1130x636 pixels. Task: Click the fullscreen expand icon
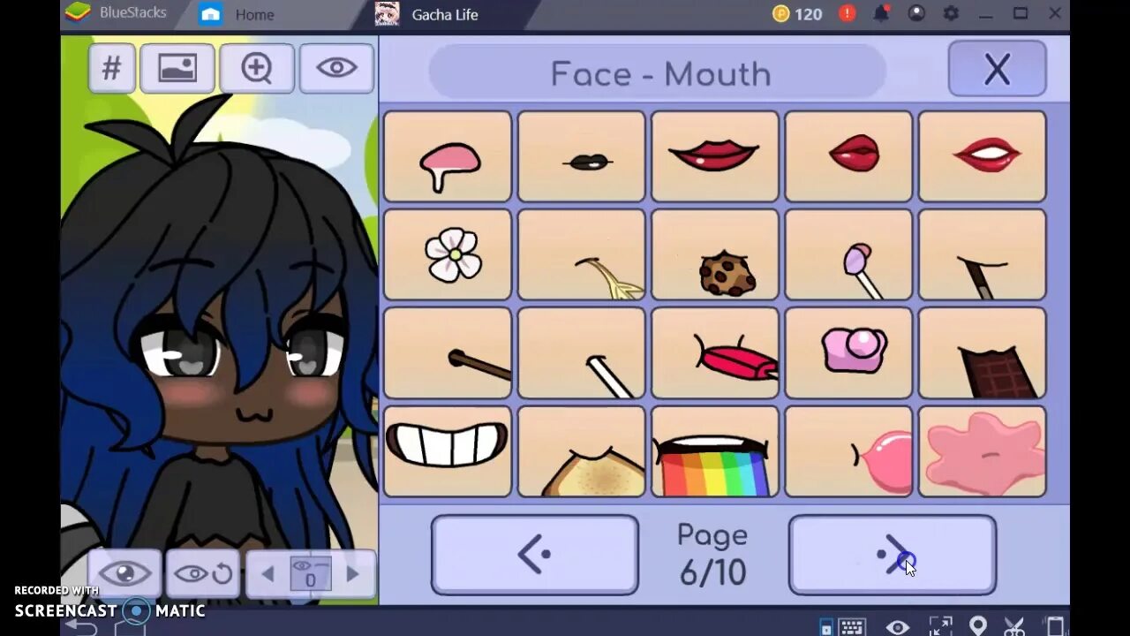[x=941, y=627]
